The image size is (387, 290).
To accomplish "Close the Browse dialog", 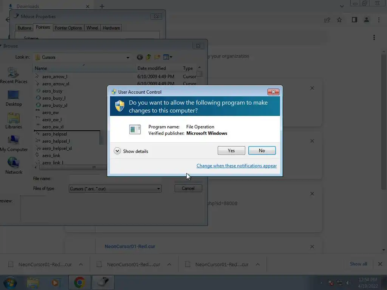I will [x=198, y=46].
